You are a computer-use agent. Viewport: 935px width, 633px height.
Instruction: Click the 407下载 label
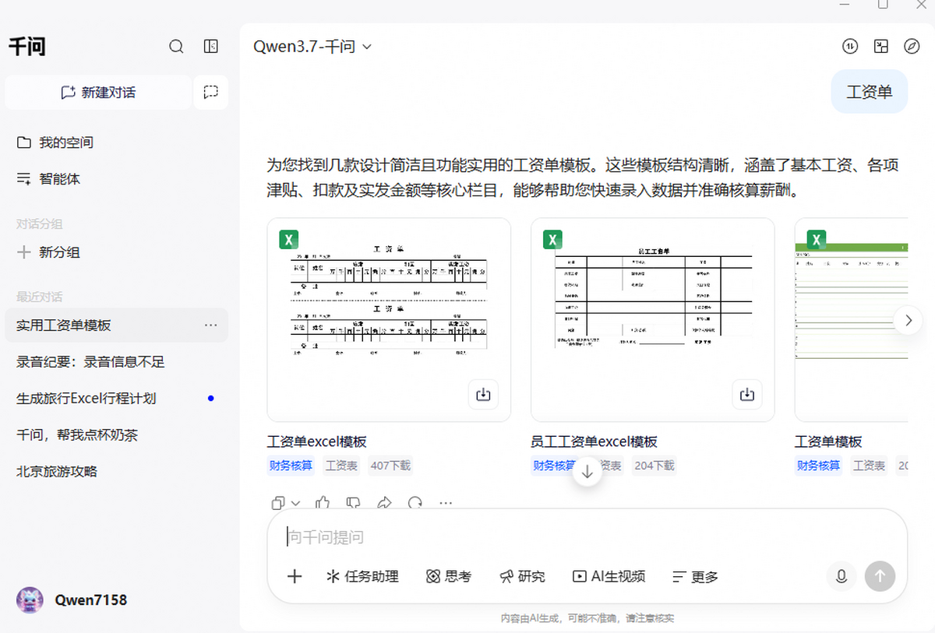390,466
